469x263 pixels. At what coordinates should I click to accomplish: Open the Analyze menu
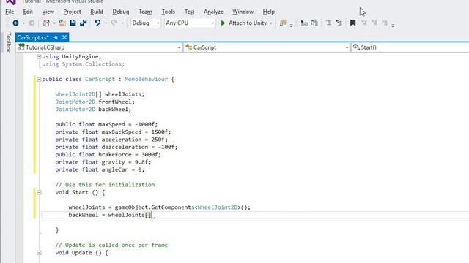pyautogui.click(x=213, y=12)
